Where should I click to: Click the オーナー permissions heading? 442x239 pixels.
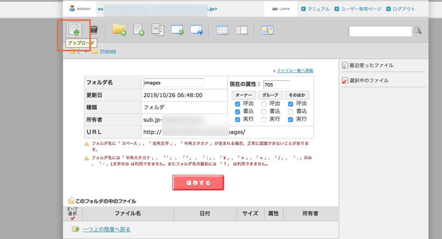[244, 95]
